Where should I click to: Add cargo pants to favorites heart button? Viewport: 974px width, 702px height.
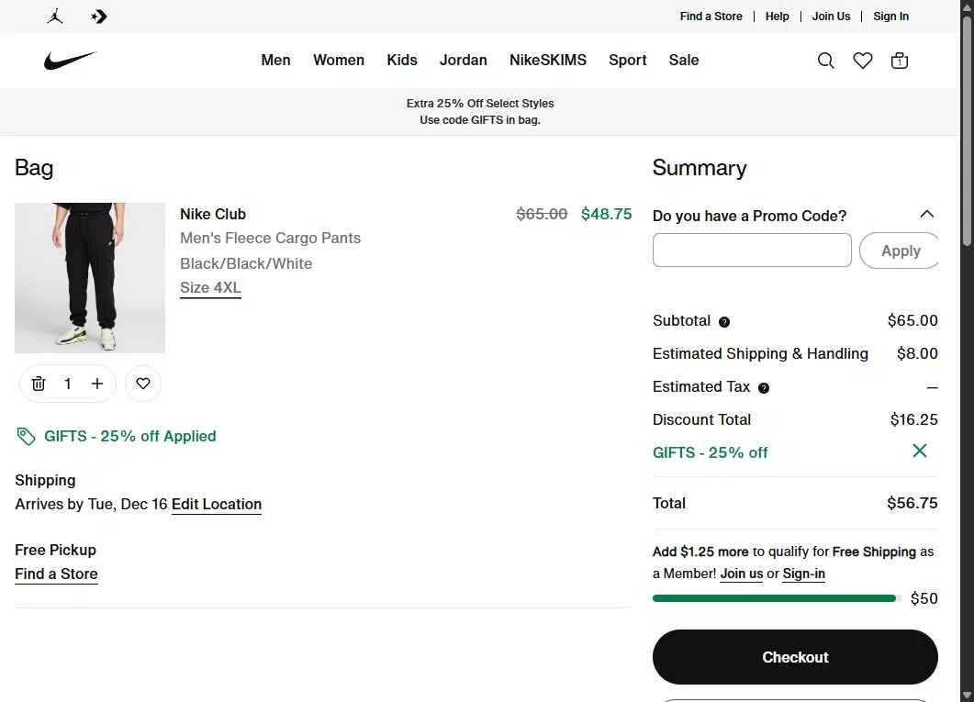[x=143, y=384]
